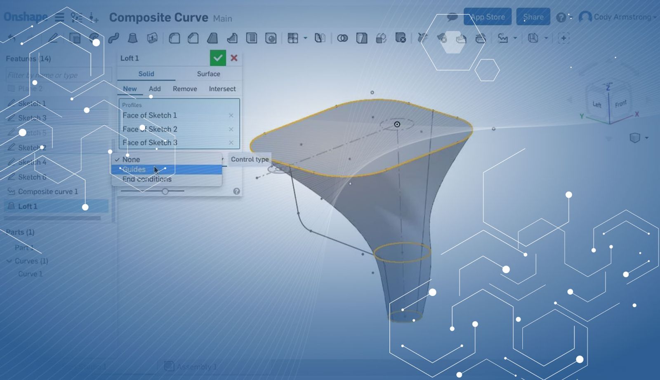
Task: Open the comments speech bubble icon
Action: click(x=452, y=17)
